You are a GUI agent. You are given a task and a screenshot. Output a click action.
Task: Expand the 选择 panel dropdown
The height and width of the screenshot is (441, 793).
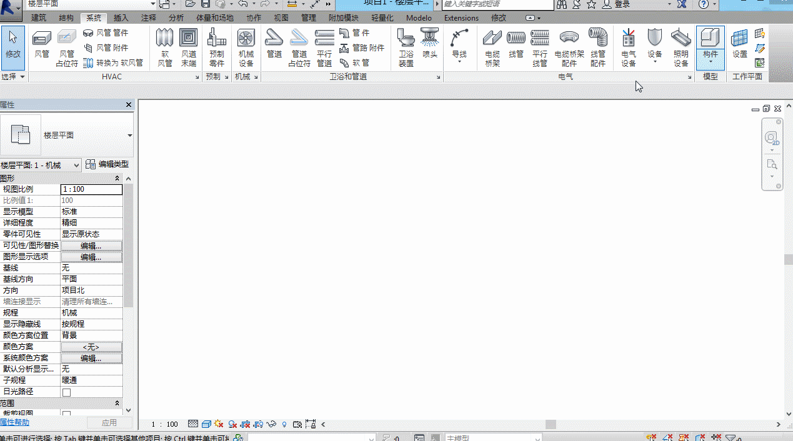(x=13, y=77)
